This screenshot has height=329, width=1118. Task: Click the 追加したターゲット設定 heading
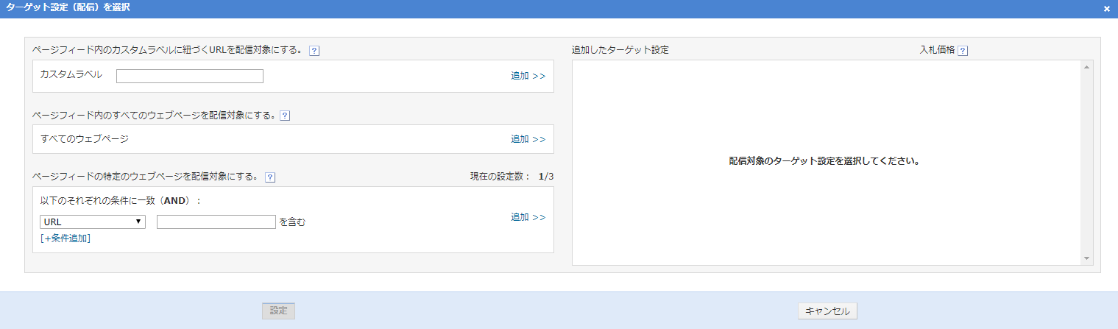[620, 51]
